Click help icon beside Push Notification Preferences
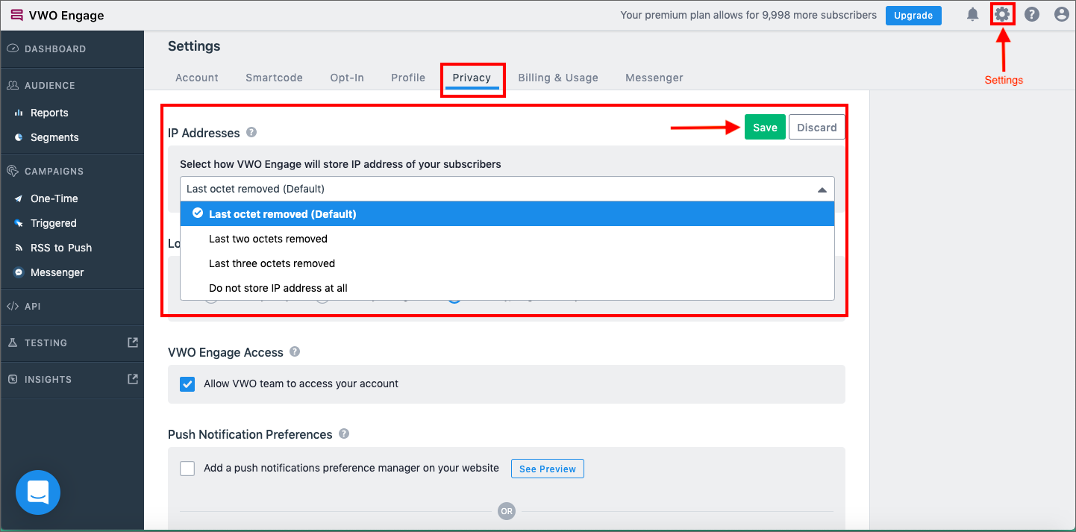This screenshot has height=532, width=1076. tap(343, 434)
